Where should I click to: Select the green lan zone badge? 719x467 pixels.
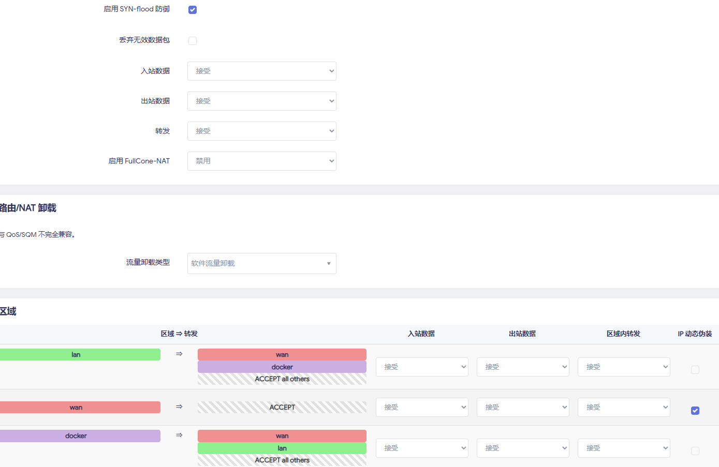[76, 354]
